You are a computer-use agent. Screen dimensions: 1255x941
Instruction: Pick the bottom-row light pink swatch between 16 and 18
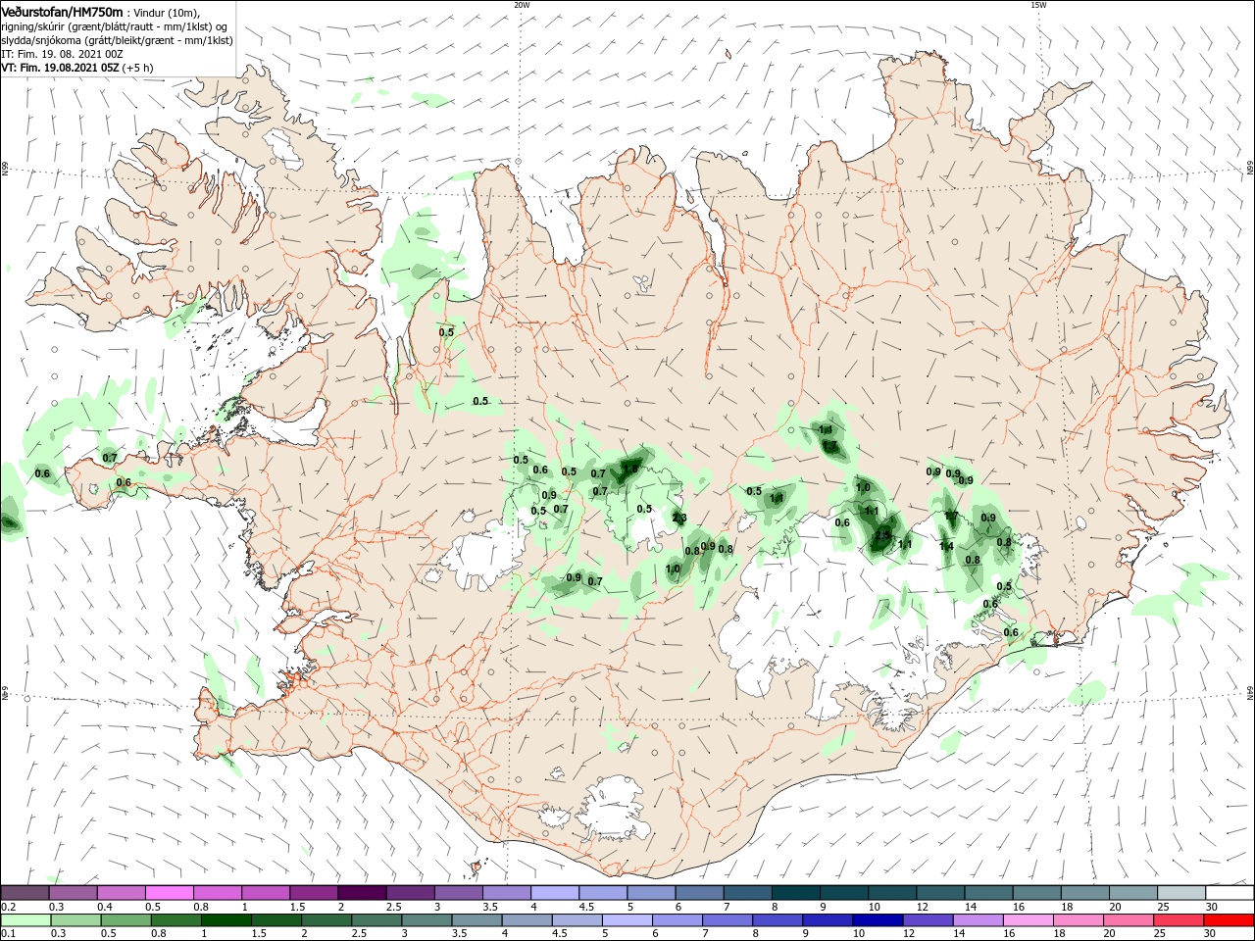coord(1029,920)
